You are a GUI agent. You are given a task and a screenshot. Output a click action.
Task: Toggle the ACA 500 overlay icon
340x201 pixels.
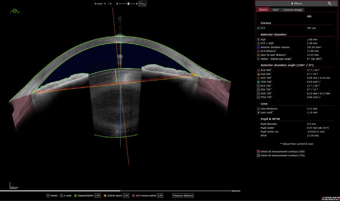(258, 70)
